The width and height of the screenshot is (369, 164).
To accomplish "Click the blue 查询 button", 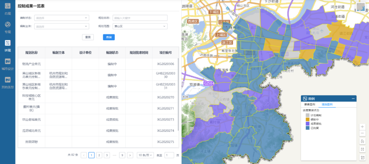I will pyautogui.click(x=109, y=37).
